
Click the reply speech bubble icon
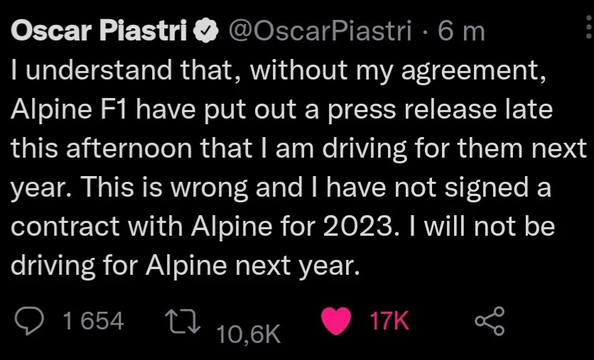(30, 321)
